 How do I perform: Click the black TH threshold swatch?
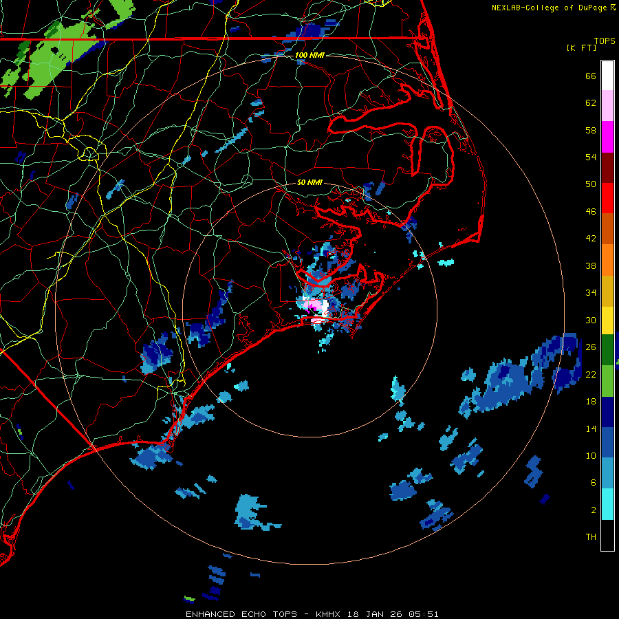coord(607,535)
